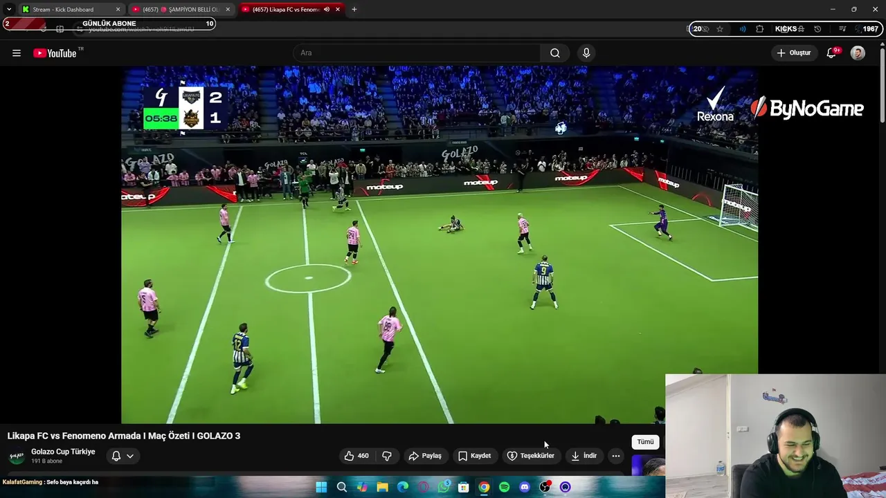Mute the playing tab's speaker icon
Viewport: 886px width, 498px height.
[x=327, y=10]
